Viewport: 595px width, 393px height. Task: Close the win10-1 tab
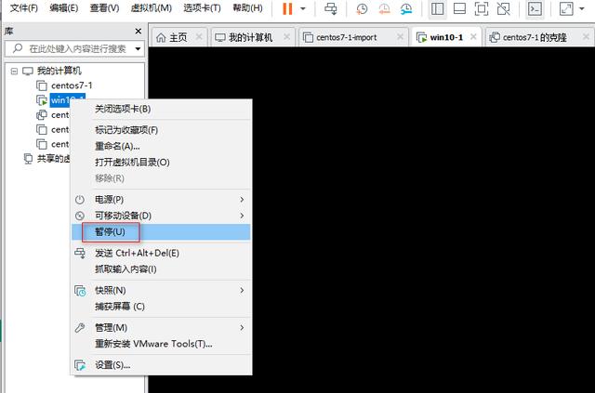[x=473, y=37]
